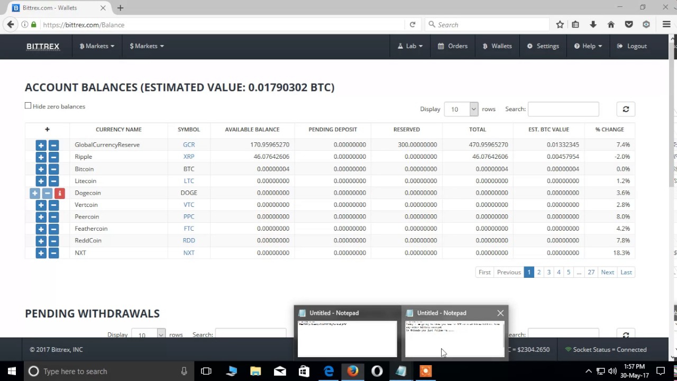The width and height of the screenshot is (677, 381).
Task: Open Microsoft Edge from the taskbar
Action: point(328,371)
